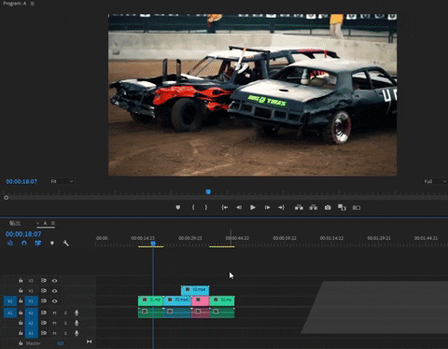Open the Program A panel menu
448x349 pixels.
[x=33, y=4]
